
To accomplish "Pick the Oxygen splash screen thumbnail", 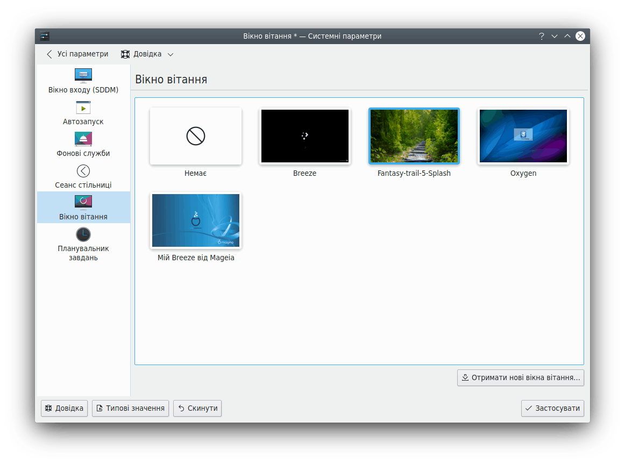I will (523, 136).
